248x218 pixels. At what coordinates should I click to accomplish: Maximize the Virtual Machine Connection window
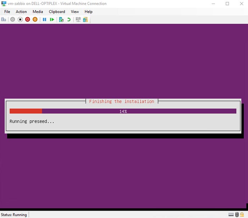[227, 4]
